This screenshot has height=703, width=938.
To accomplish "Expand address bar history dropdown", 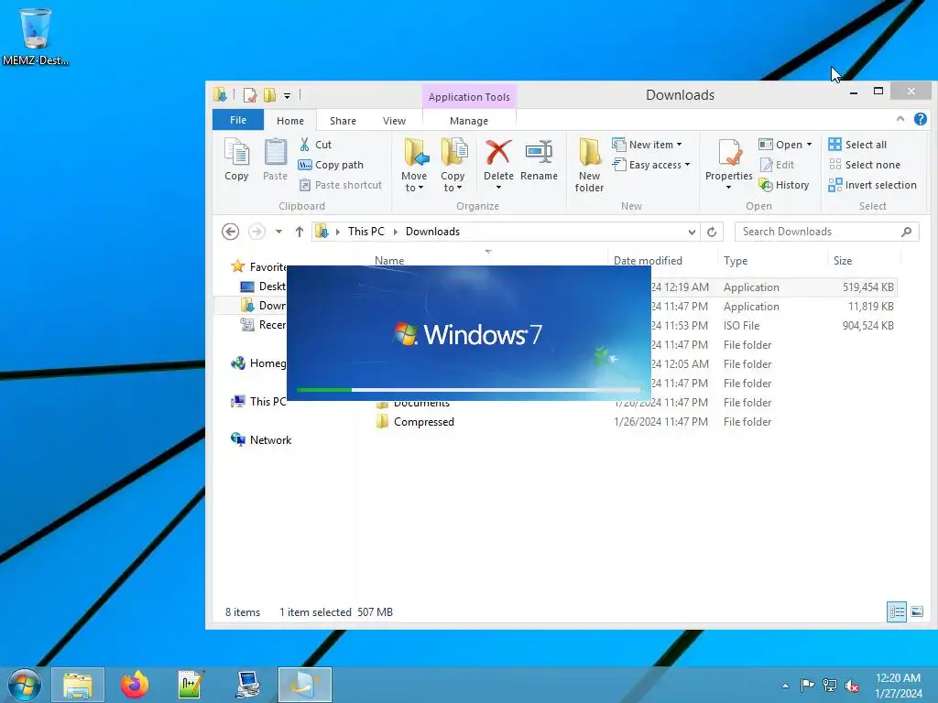I will point(692,232).
